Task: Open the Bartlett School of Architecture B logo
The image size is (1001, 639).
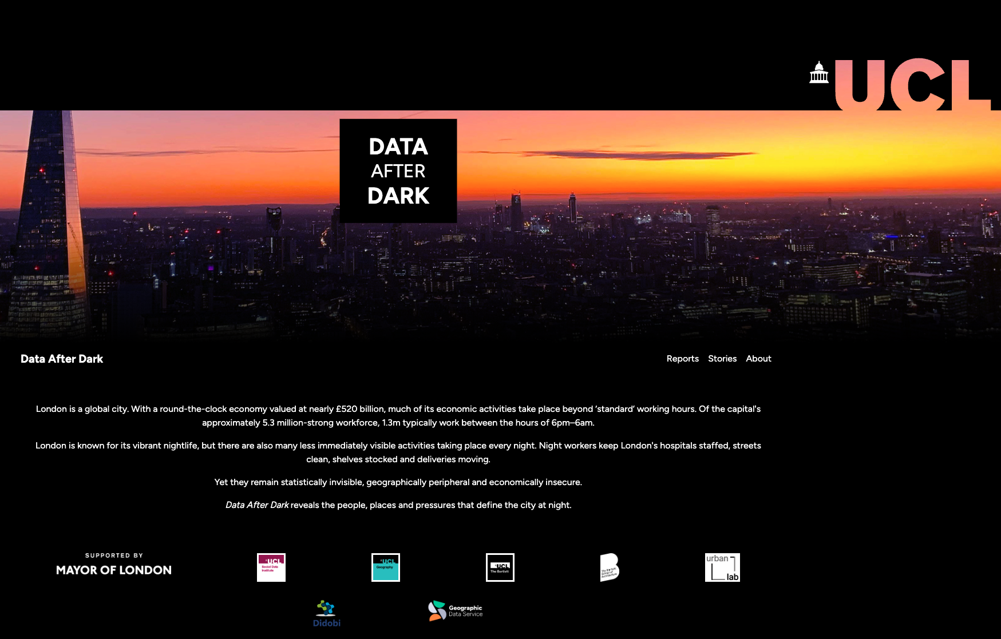Action: [x=610, y=567]
